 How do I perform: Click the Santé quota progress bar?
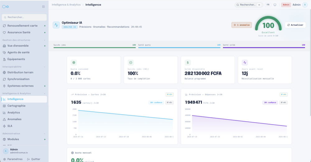pos(179,47)
